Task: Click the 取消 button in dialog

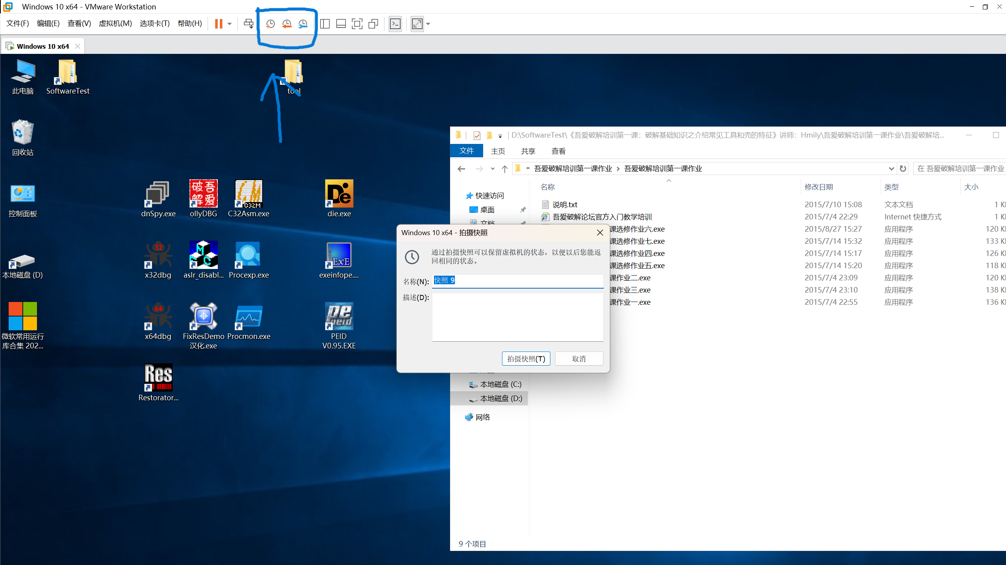Action: click(x=579, y=359)
